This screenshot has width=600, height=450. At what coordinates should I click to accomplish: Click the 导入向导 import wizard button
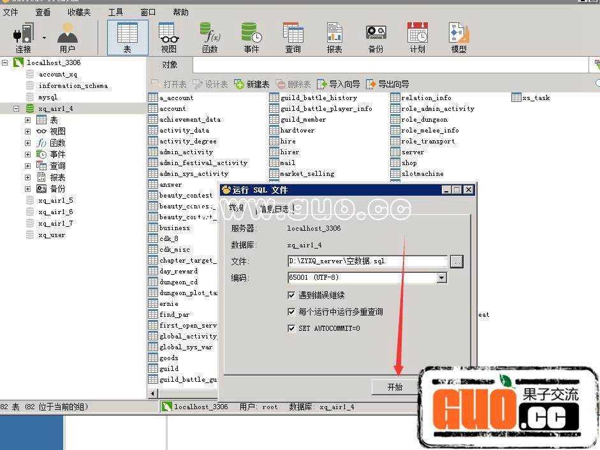pyautogui.click(x=339, y=84)
